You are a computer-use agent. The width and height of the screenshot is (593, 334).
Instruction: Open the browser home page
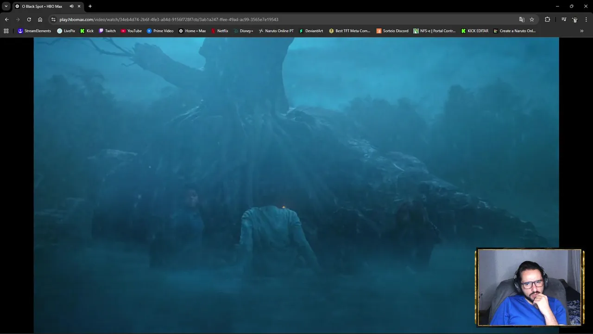pos(40,19)
